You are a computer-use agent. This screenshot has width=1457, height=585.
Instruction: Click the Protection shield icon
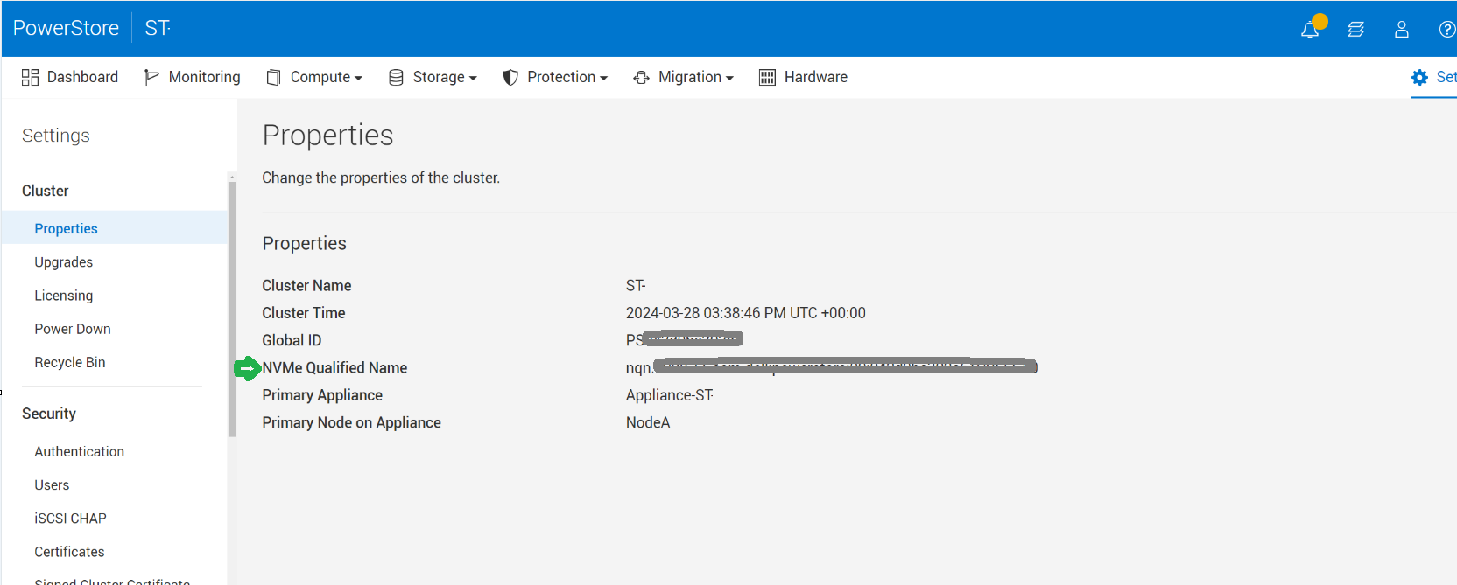[510, 77]
